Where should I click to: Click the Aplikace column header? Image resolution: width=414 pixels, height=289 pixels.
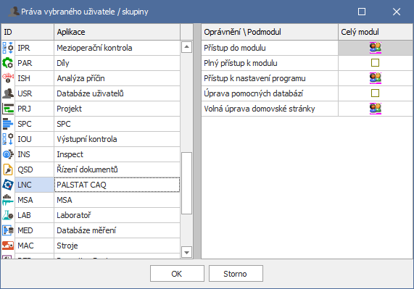[x=117, y=32]
